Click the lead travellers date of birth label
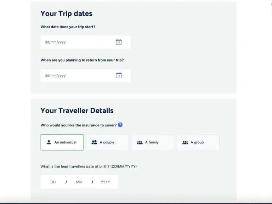 click(x=89, y=166)
